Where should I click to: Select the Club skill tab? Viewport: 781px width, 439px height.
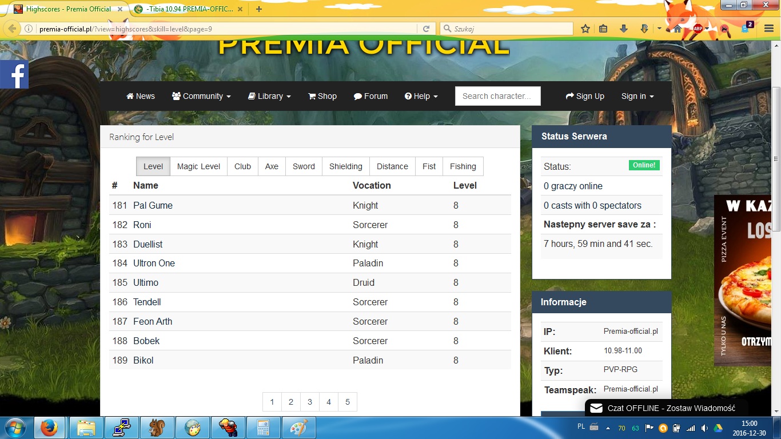pos(242,166)
